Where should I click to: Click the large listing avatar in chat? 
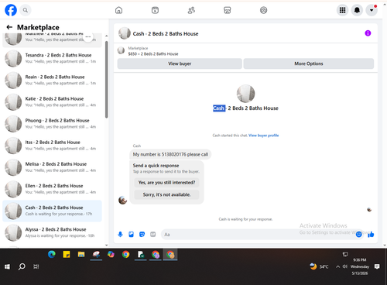click(245, 94)
